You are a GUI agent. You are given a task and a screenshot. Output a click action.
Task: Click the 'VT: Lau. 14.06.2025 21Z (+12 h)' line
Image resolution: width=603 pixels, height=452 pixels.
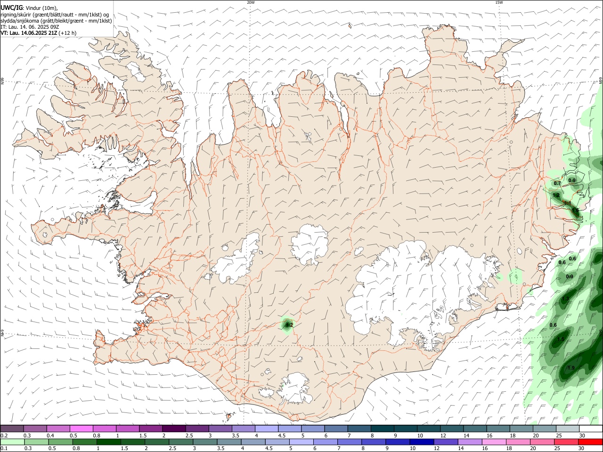pyautogui.click(x=39, y=33)
